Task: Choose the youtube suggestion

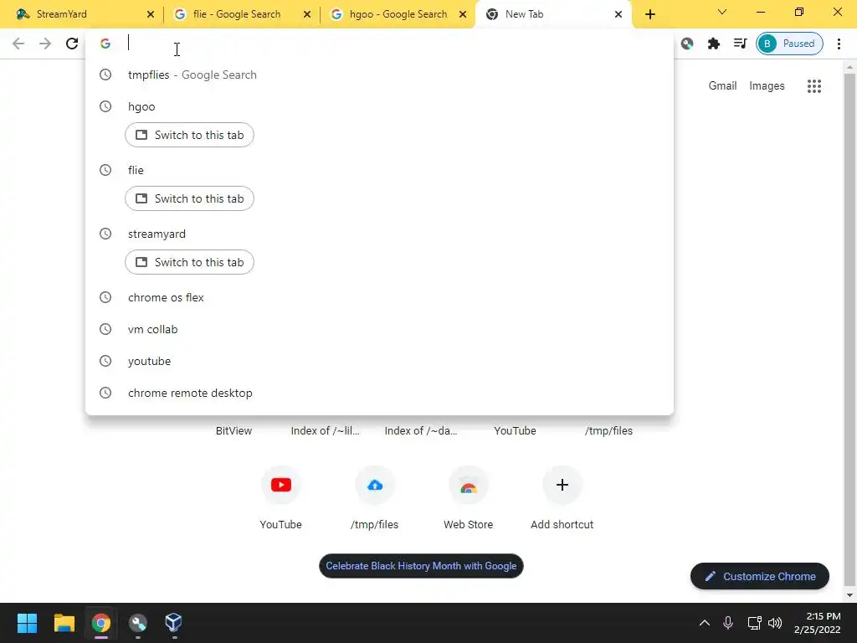Action: [x=379, y=361]
